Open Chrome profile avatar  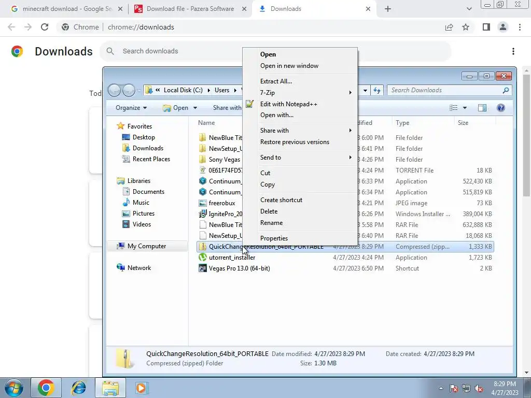(x=503, y=27)
